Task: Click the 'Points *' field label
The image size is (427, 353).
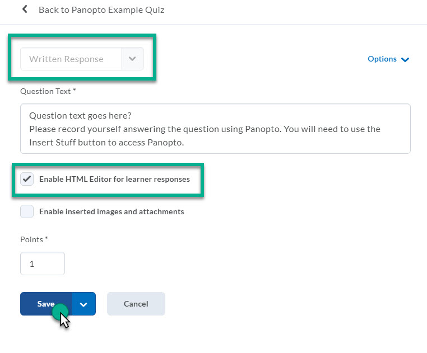Action: coord(34,239)
